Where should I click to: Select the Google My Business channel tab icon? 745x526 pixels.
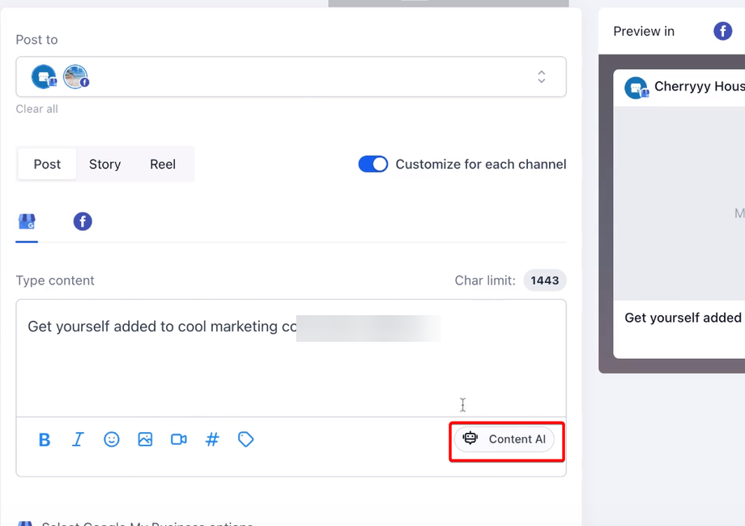pos(27,221)
